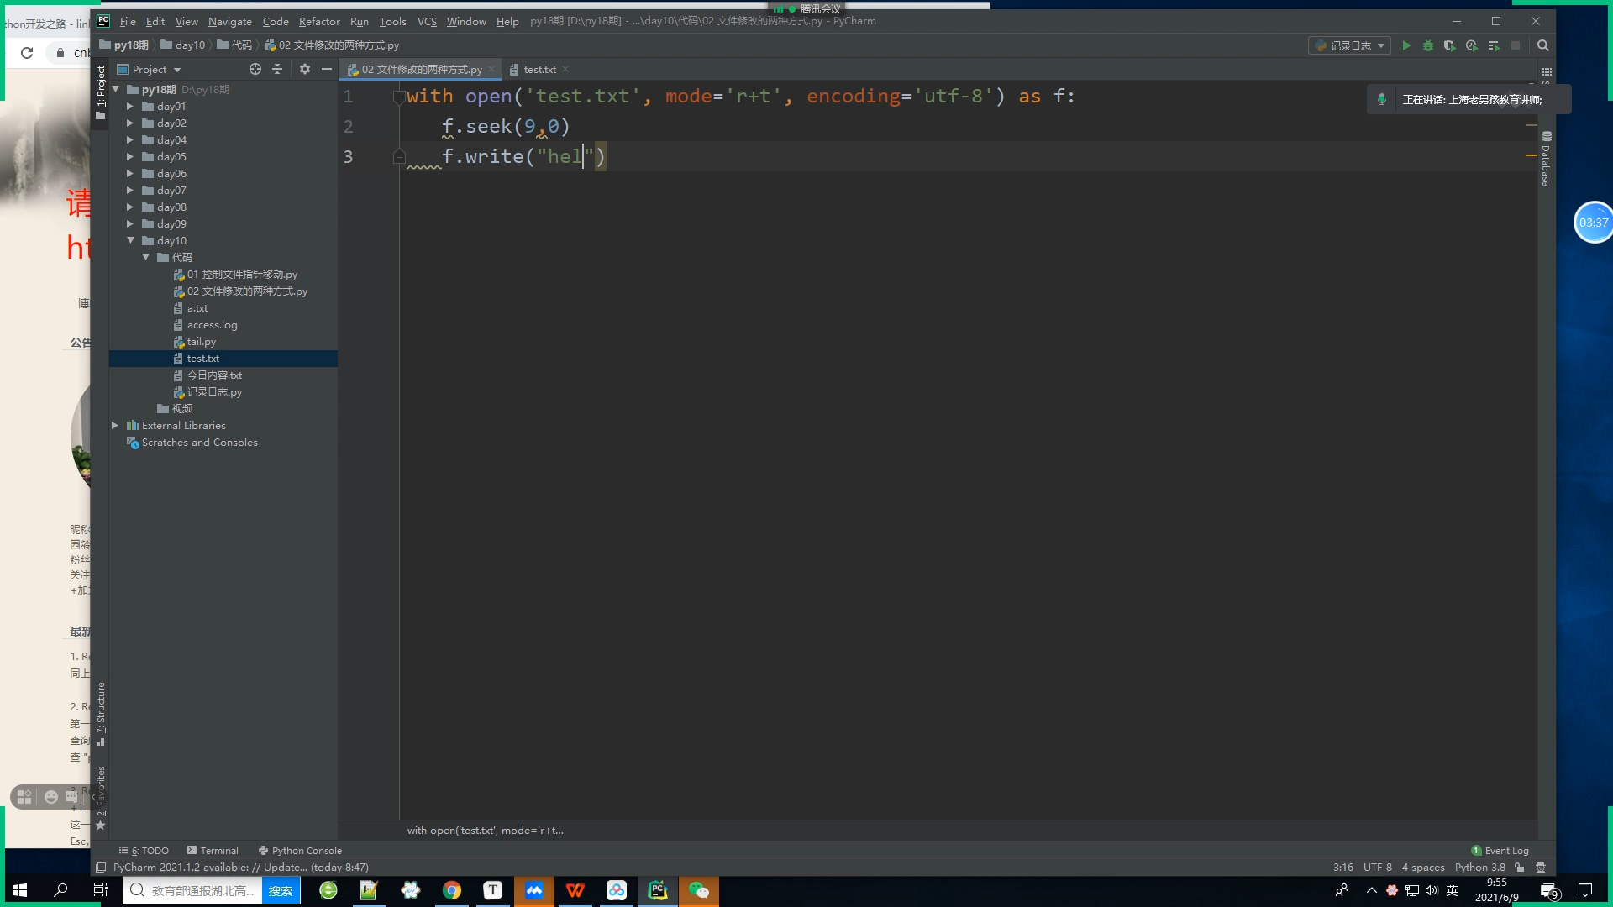1613x907 pixels.
Task: Hide the Project panel with minus icon
Action: pyautogui.click(x=327, y=69)
